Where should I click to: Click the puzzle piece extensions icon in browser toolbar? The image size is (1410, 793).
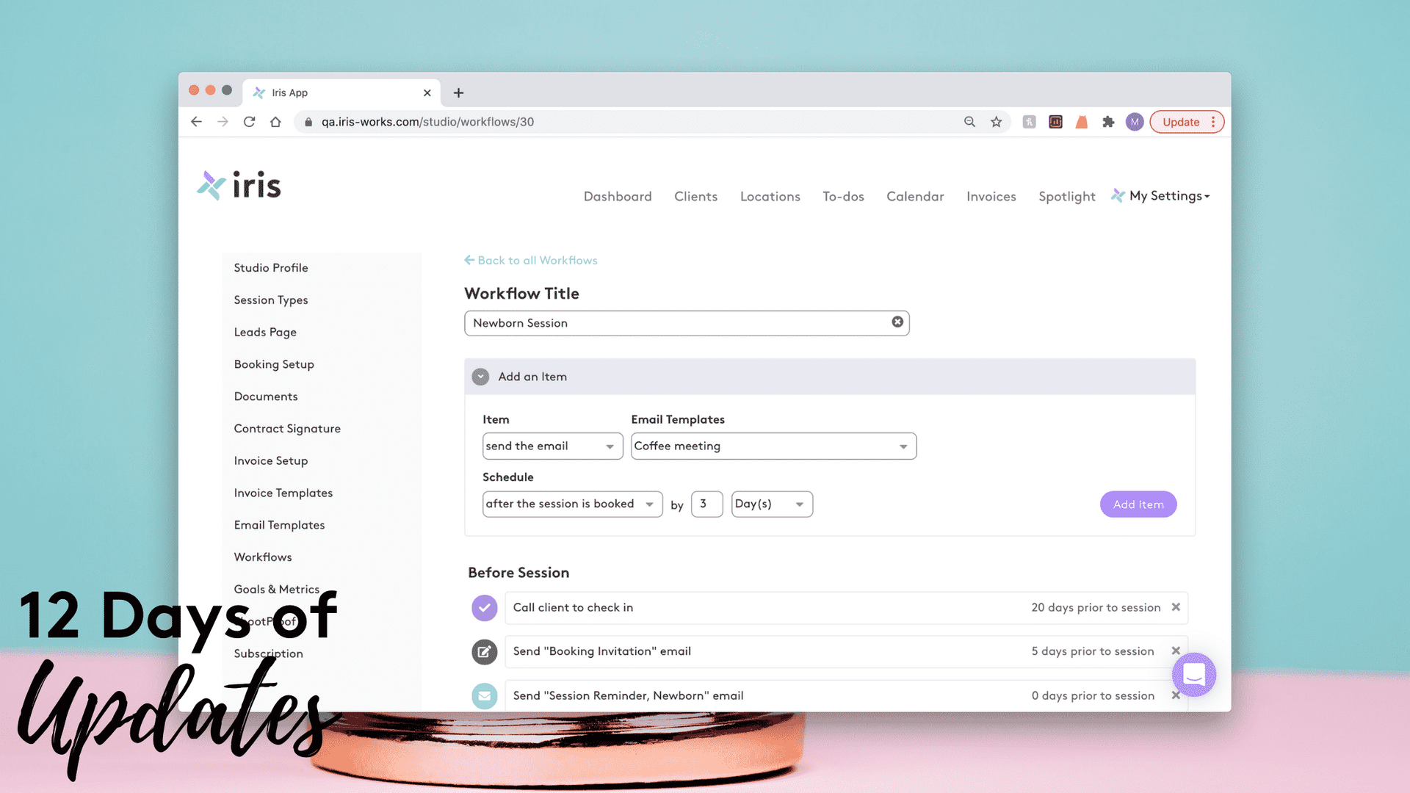pyautogui.click(x=1108, y=121)
